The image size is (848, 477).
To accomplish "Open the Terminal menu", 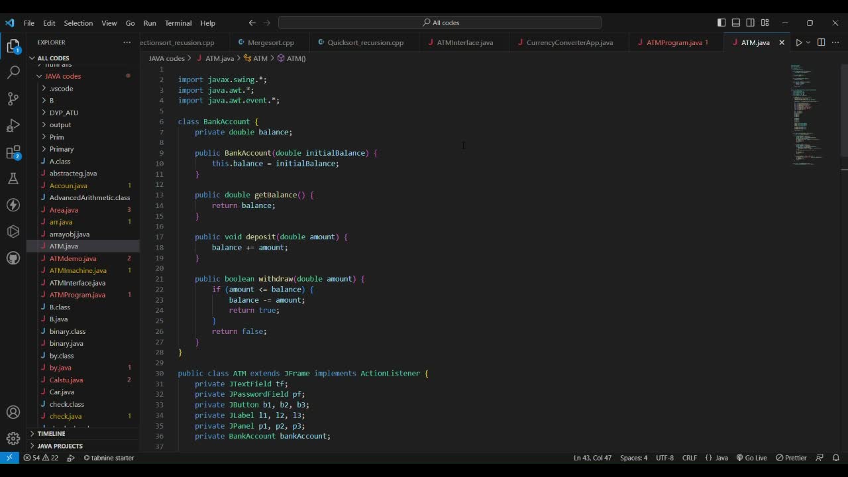I will tap(178, 23).
